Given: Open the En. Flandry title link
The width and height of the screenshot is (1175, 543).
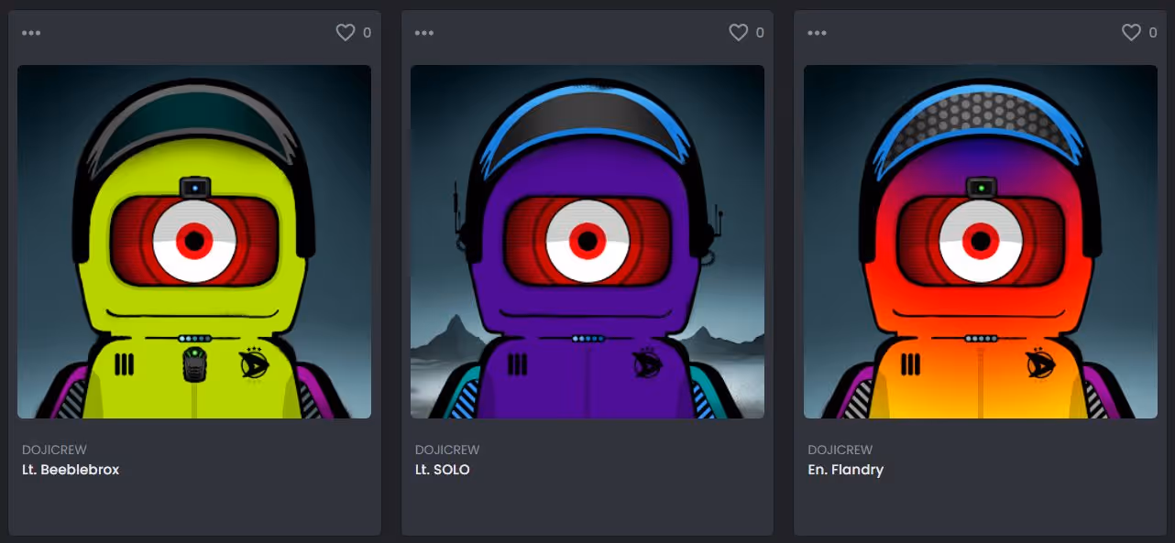Looking at the screenshot, I should coord(845,470).
